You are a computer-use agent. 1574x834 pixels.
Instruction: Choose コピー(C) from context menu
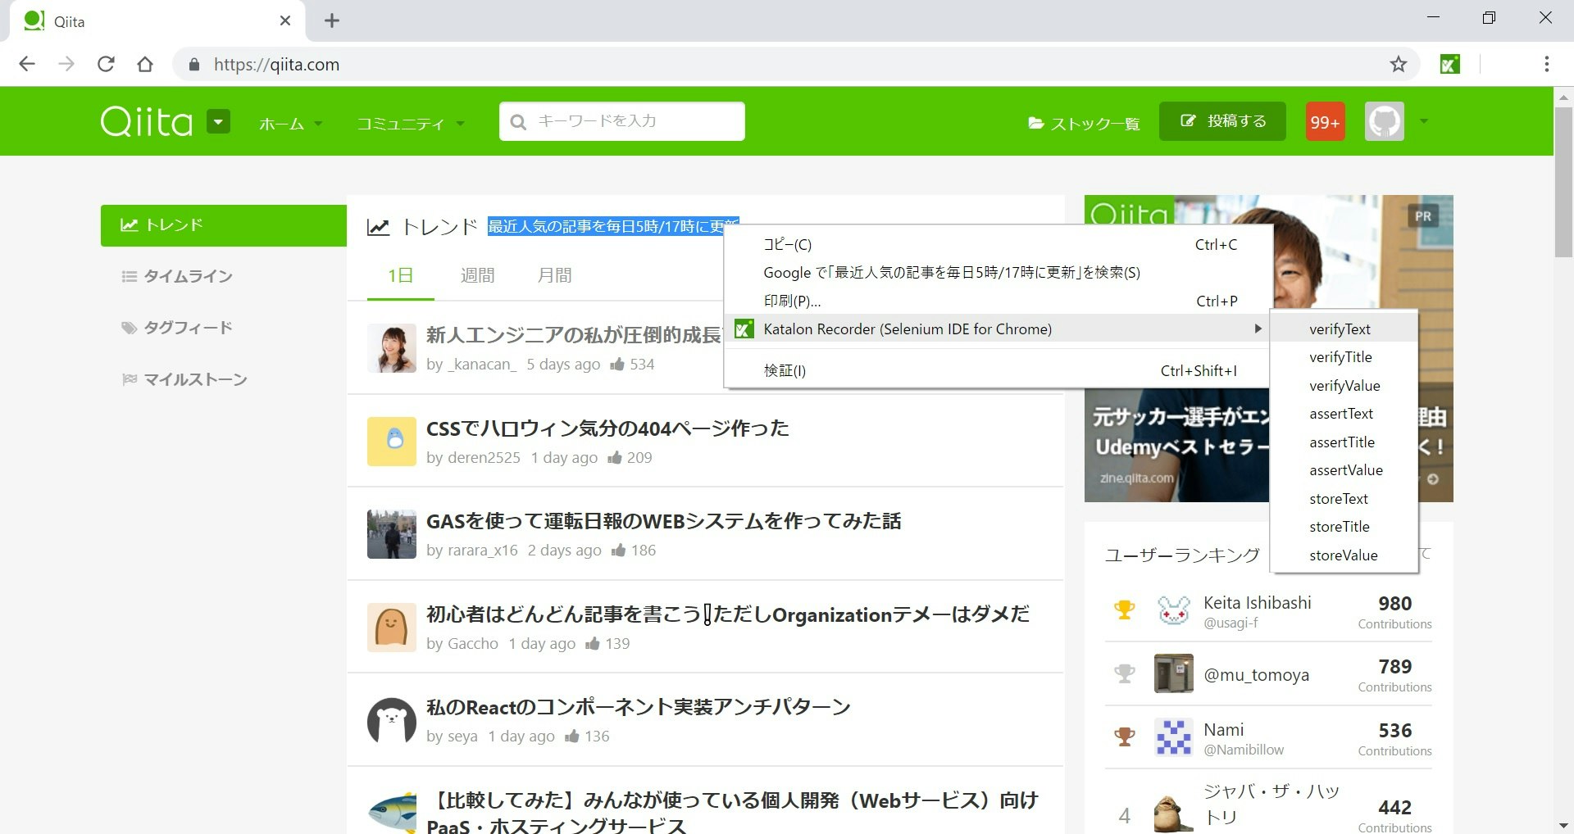click(998, 244)
